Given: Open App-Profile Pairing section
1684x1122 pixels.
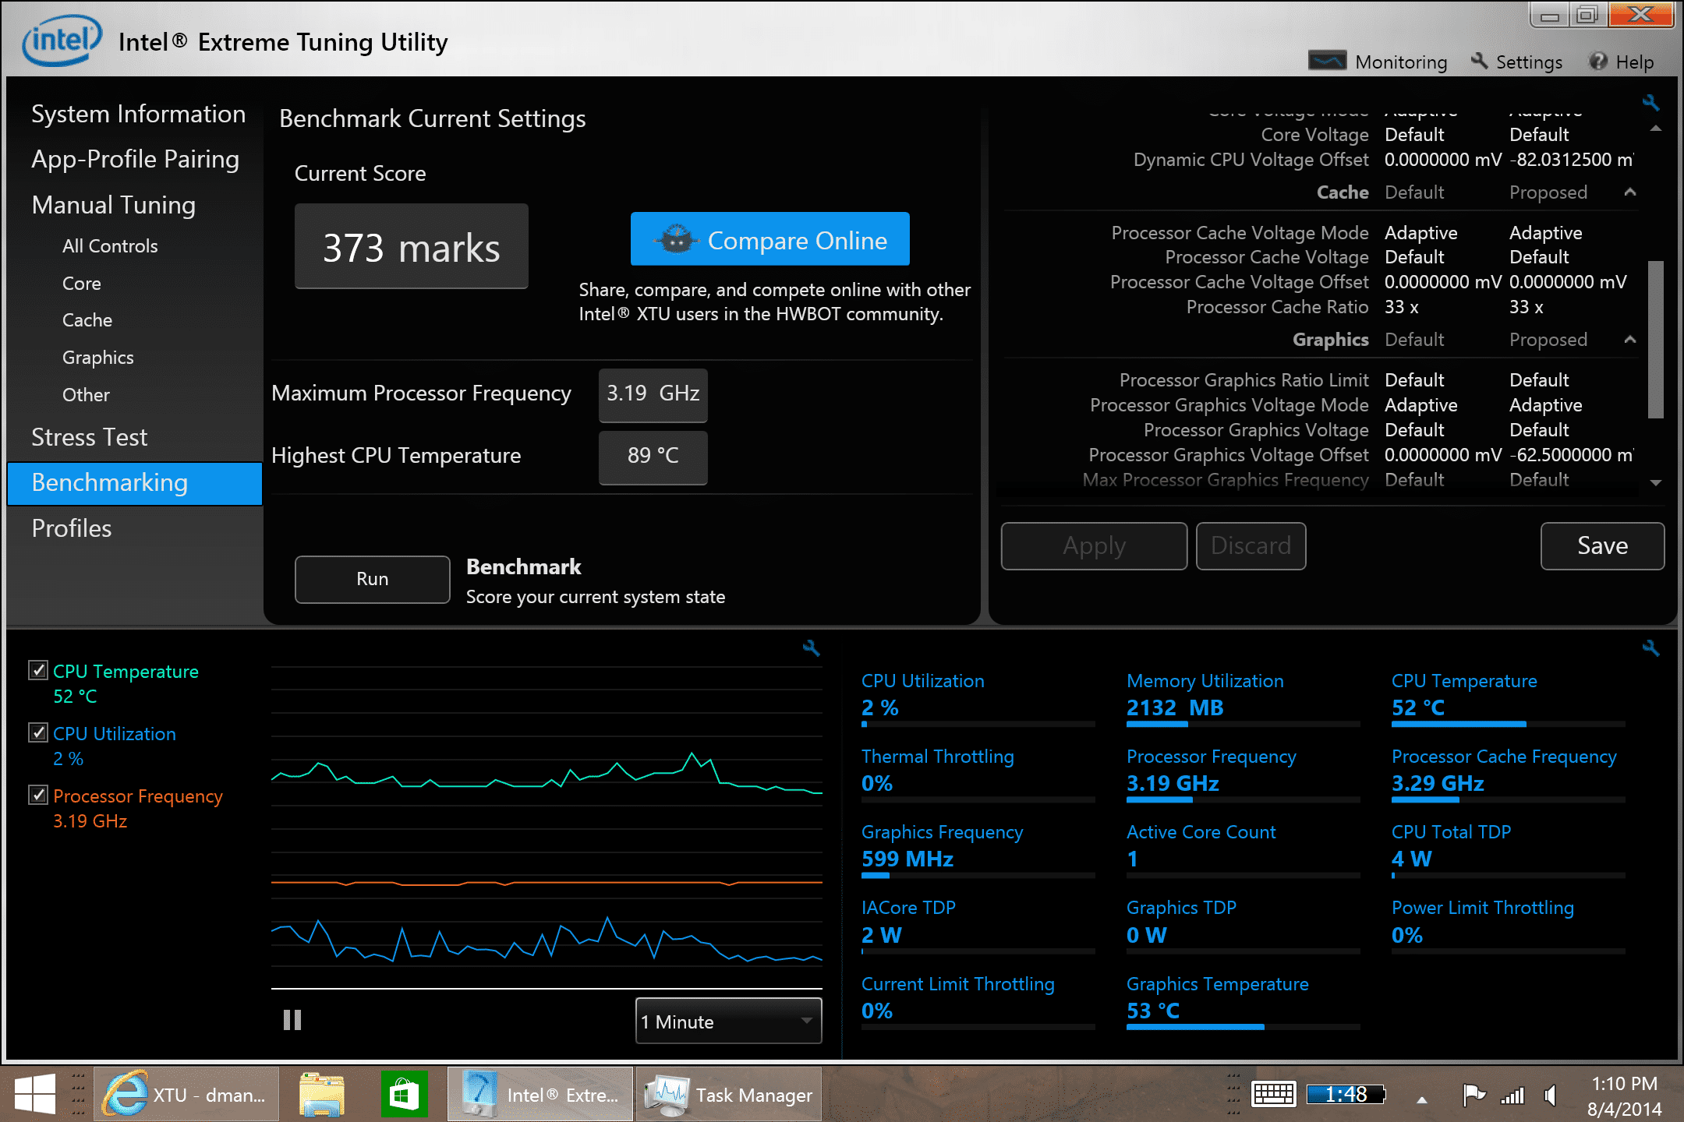Looking at the screenshot, I should (135, 159).
